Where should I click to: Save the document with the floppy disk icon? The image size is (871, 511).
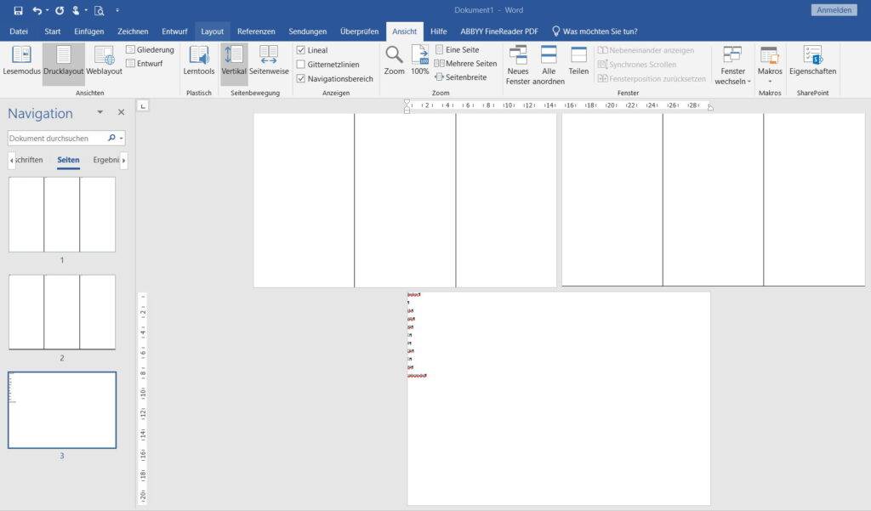(x=19, y=10)
